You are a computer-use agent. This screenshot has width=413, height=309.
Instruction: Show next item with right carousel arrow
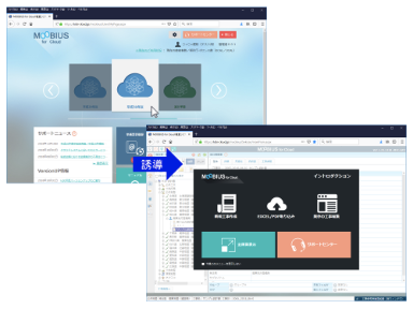point(219,90)
